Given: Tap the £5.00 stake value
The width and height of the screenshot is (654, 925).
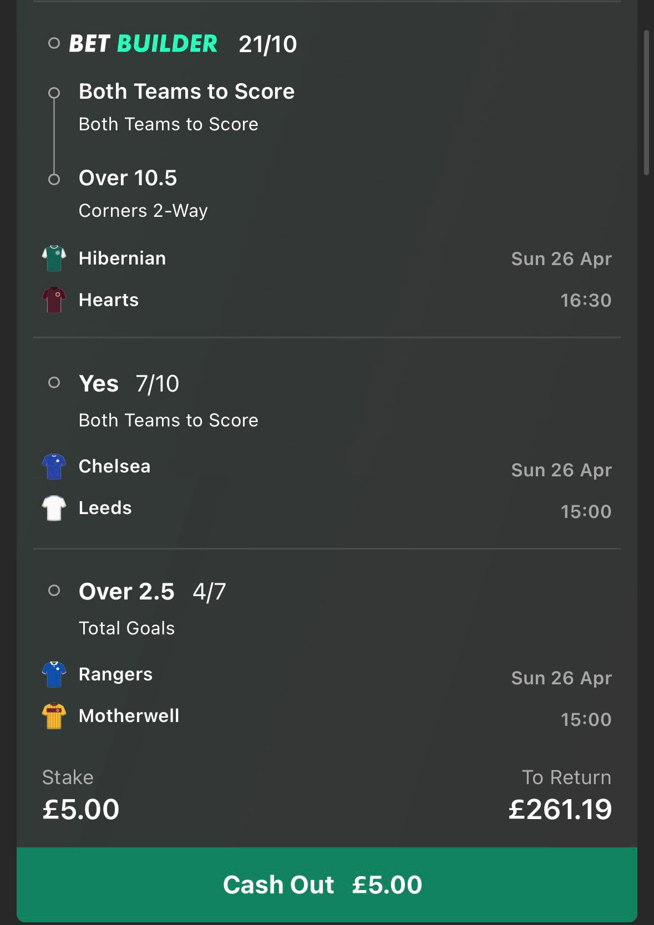Looking at the screenshot, I should tap(81, 809).
